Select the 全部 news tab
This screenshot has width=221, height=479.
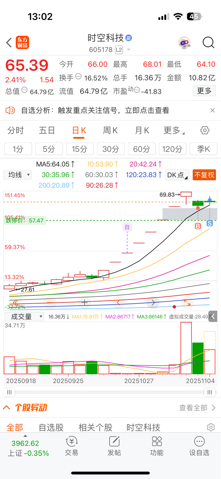tap(15, 428)
